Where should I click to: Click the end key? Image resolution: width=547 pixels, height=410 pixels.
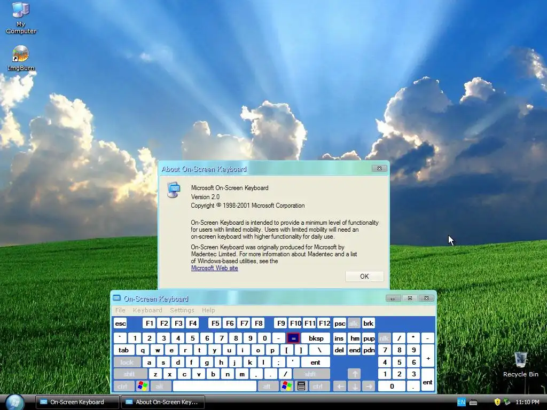[x=355, y=350]
